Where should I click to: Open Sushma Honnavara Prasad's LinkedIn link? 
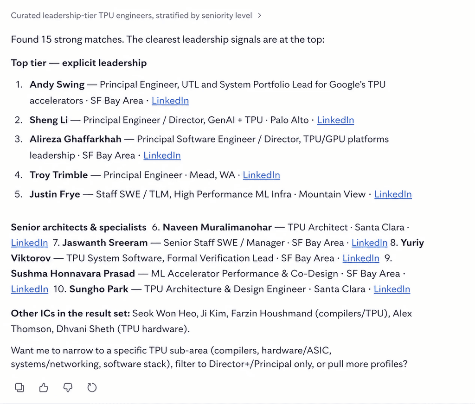(x=29, y=289)
